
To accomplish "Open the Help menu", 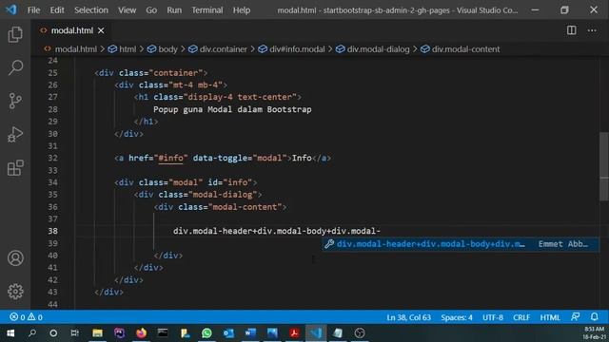I will (x=241, y=10).
